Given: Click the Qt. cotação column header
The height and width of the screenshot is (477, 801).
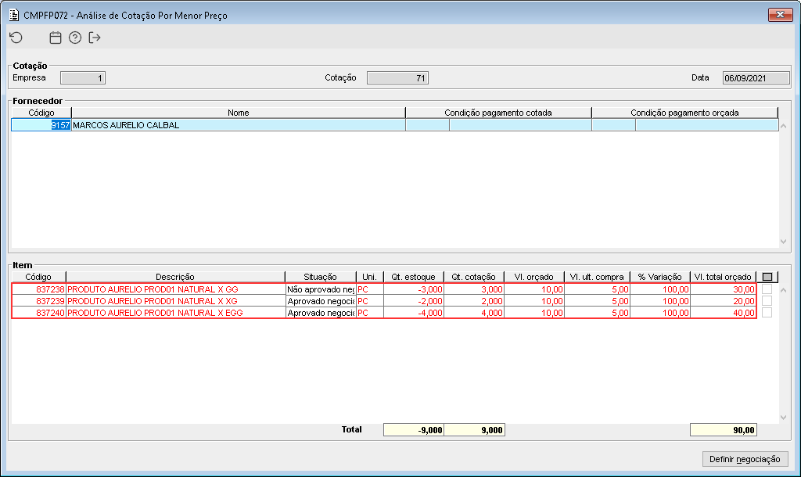Looking at the screenshot, I should tap(473, 277).
